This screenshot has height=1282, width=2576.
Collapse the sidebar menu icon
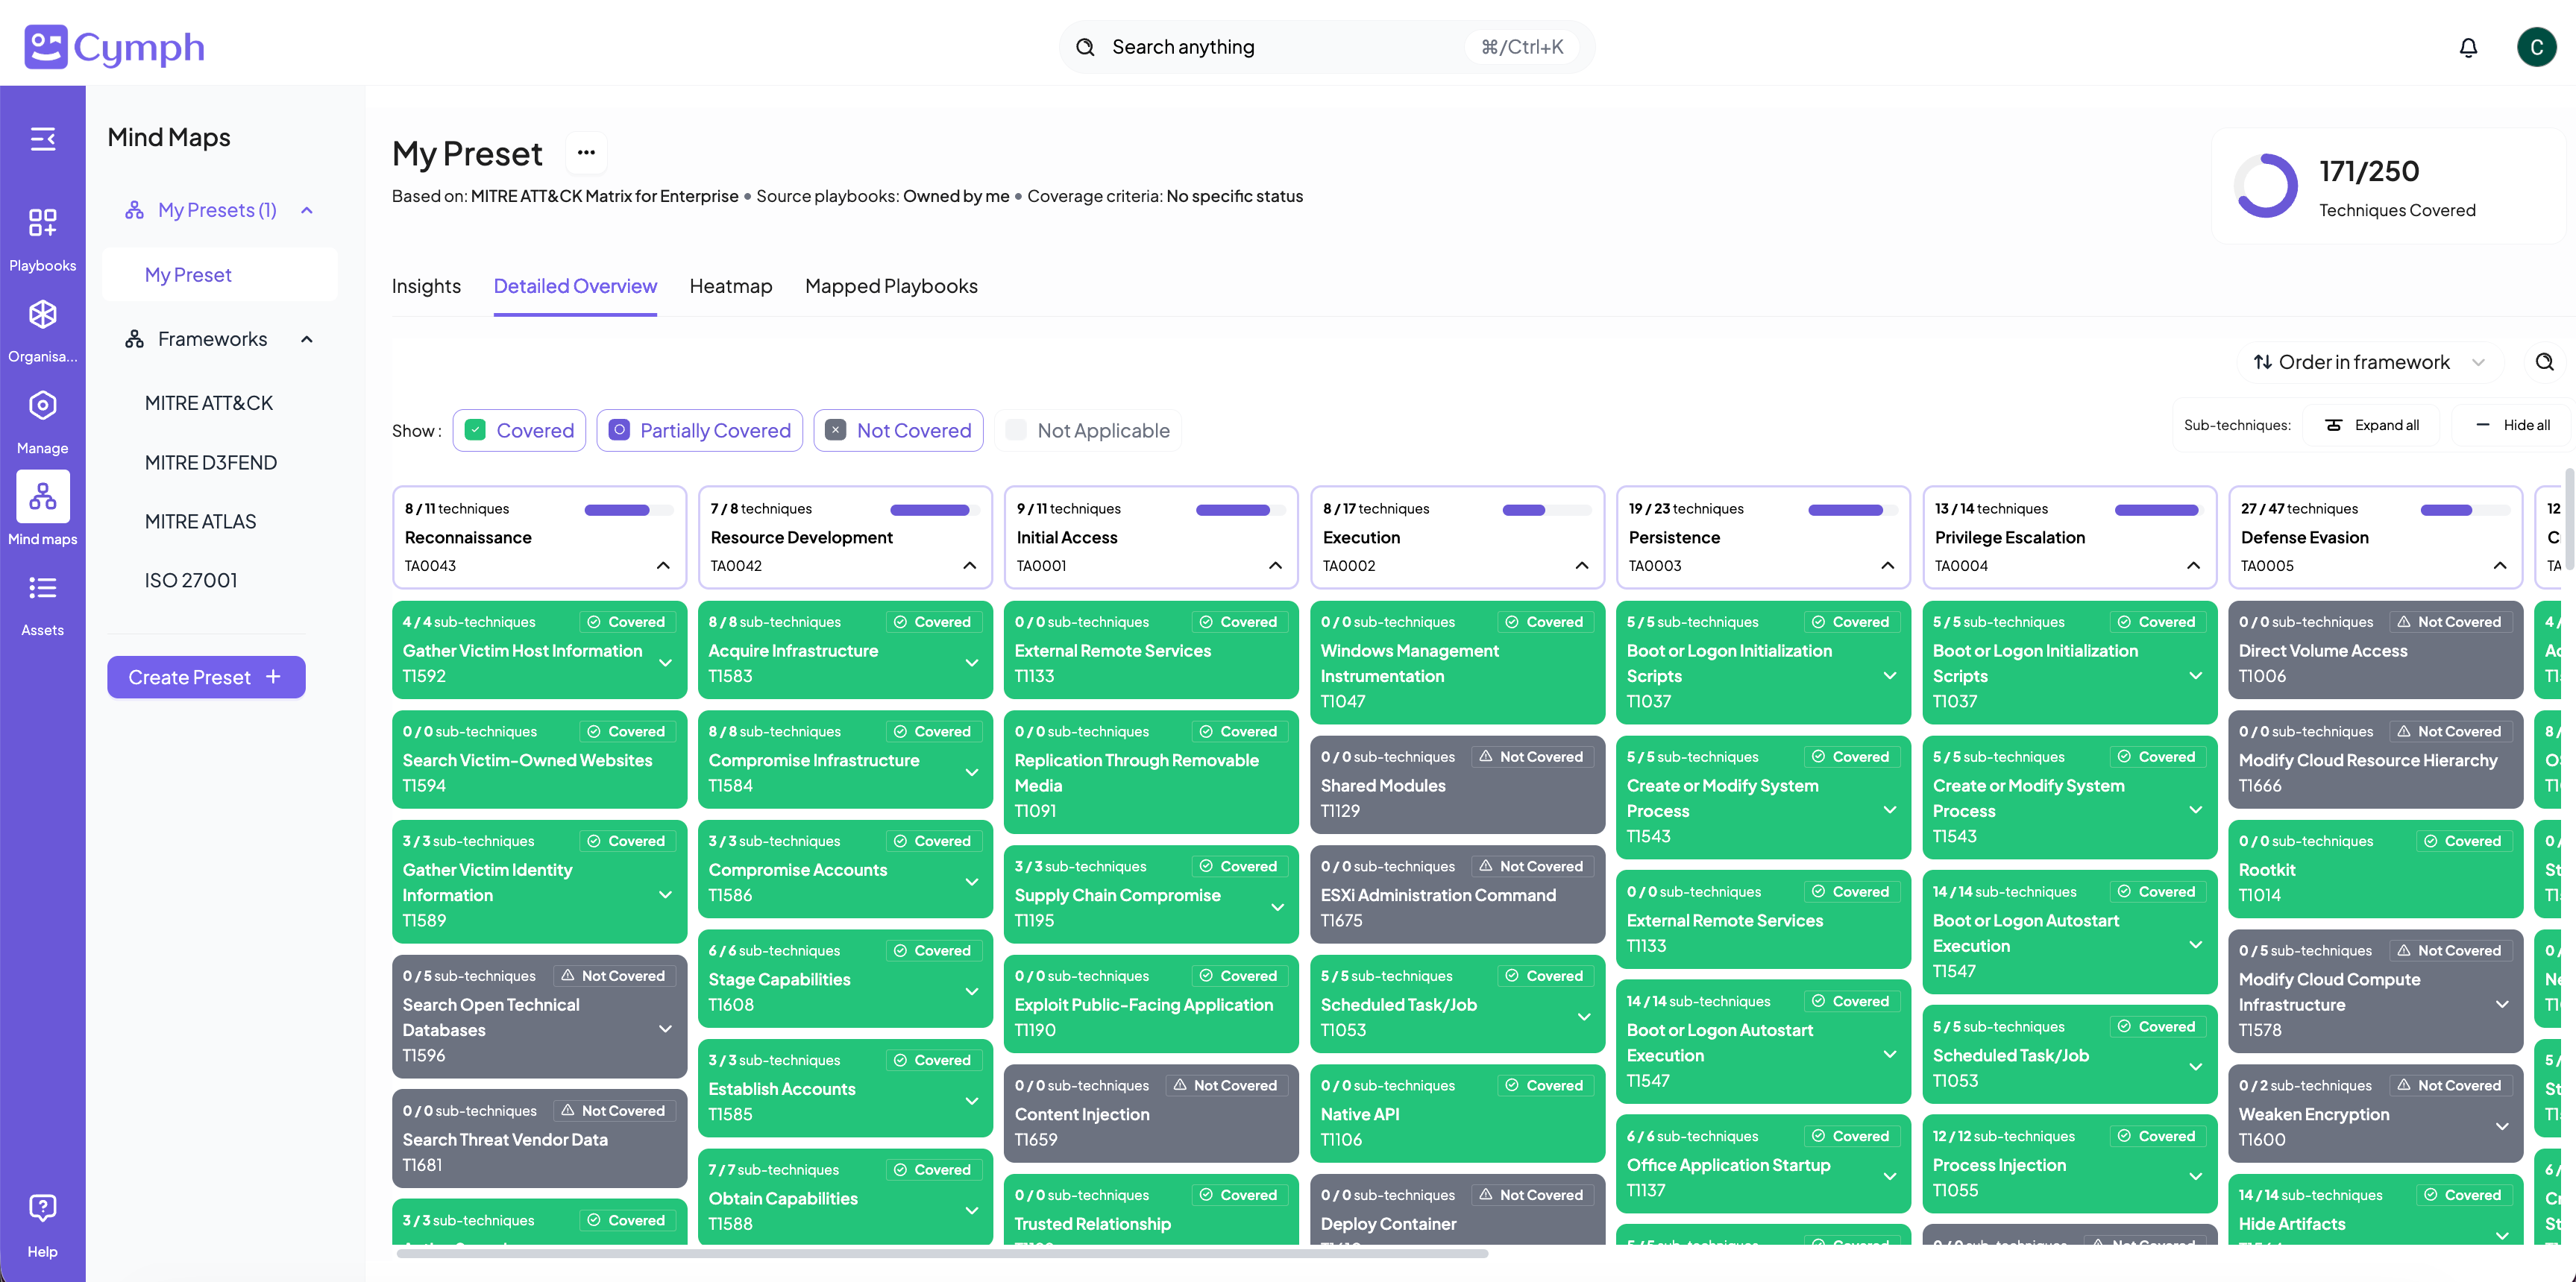click(42, 139)
